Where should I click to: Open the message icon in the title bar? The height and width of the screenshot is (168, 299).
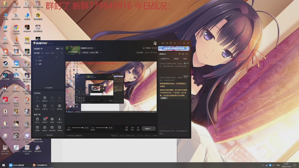[163, 43]
